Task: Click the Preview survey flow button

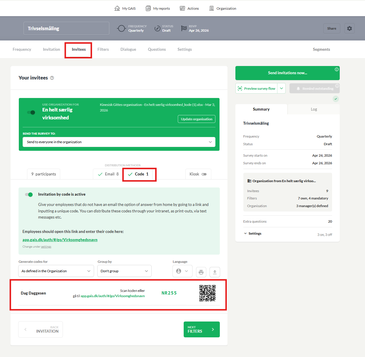Action: pyautogui.click(x=257, y=88)
